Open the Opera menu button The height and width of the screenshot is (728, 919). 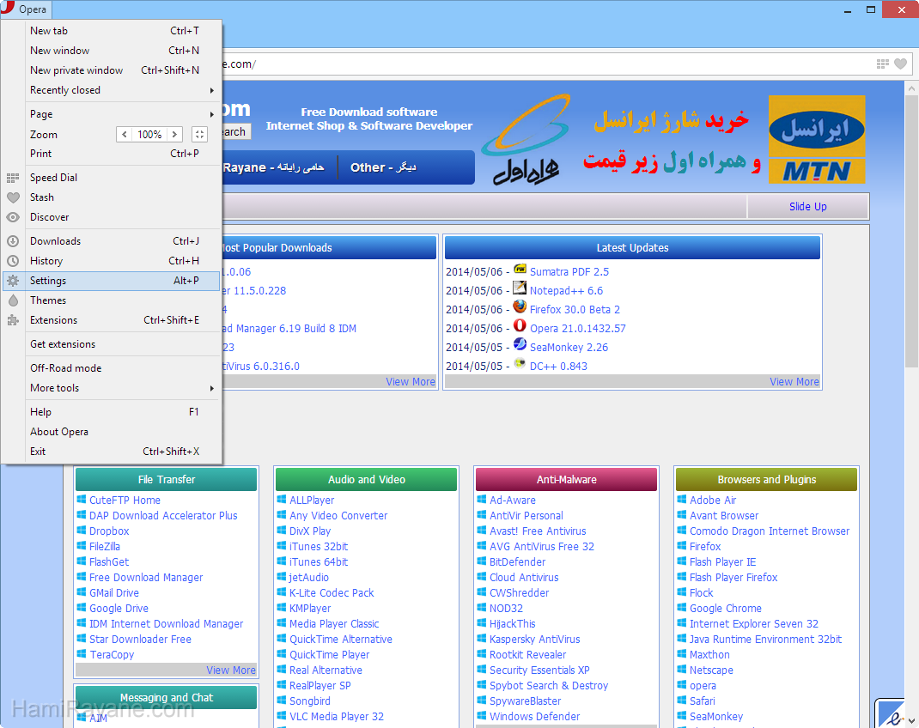[26, 9]
